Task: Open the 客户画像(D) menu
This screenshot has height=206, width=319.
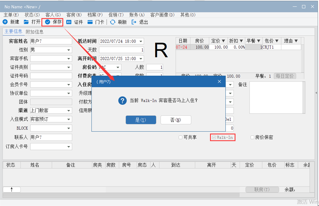Action: [x=162, y=15]
